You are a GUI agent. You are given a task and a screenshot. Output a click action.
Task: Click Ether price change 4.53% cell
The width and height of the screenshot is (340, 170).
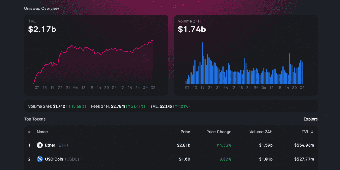[x=224, y=145]
